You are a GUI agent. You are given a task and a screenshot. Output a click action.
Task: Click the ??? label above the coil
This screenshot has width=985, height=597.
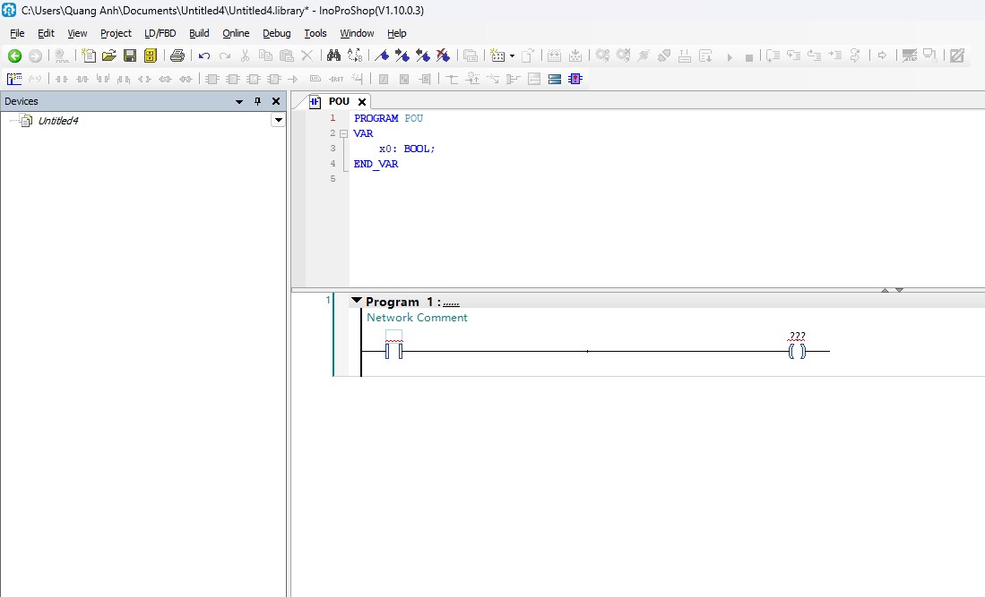coord(797,337)
